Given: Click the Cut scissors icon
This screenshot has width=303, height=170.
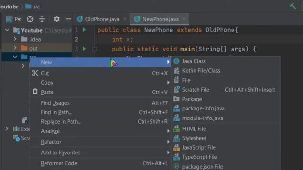Looking at the screenshot, I should pyautogui.click(x=35, y=73).
